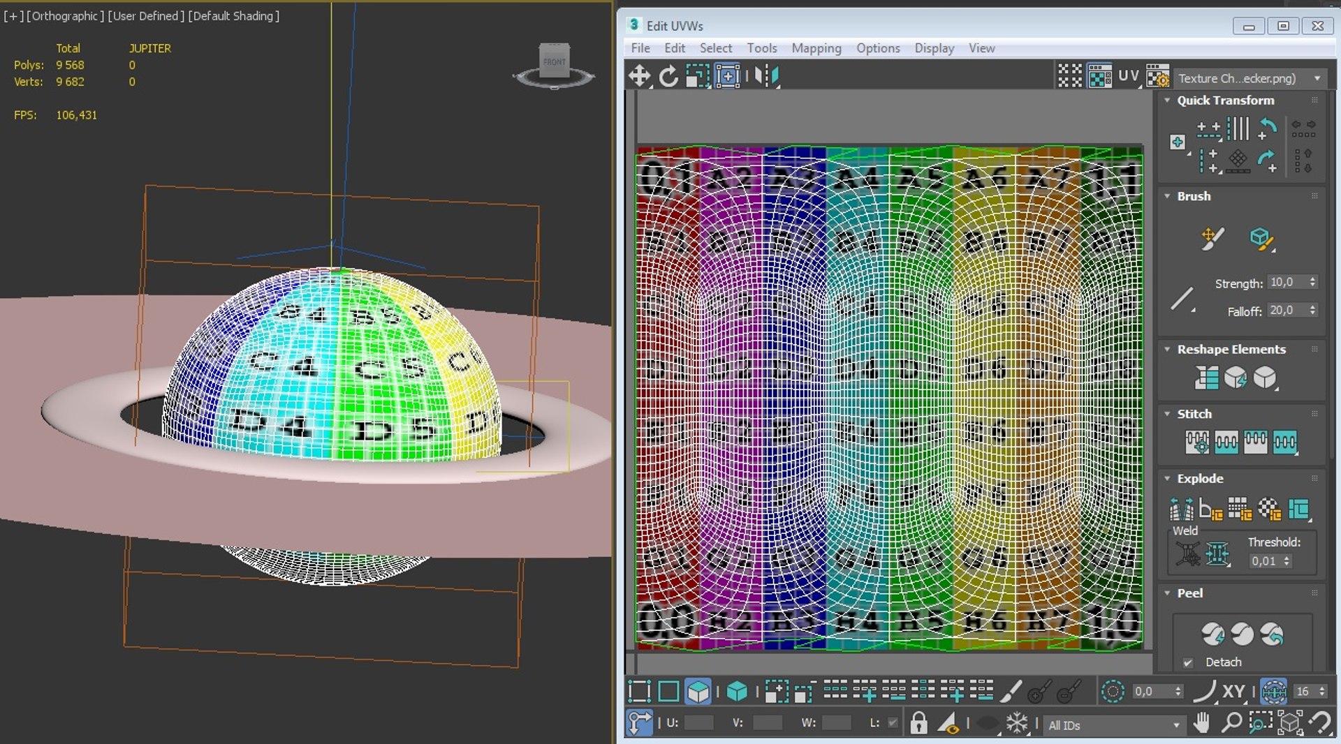The image size is (1341, 744).
Task: Open the Tools menu
Action: click(x=762, y=48)
